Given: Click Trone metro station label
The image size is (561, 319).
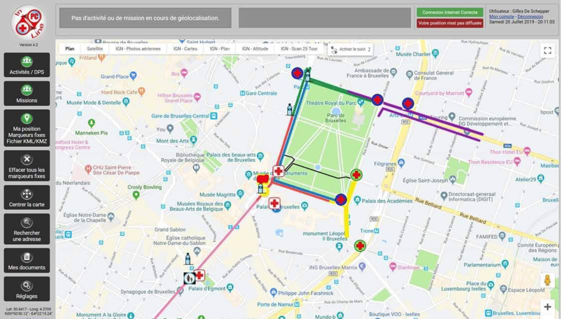Looking at the screenshot, I should (369, 231).
